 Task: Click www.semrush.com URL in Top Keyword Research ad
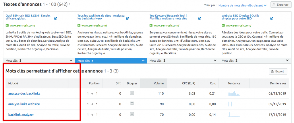[166, 25]
